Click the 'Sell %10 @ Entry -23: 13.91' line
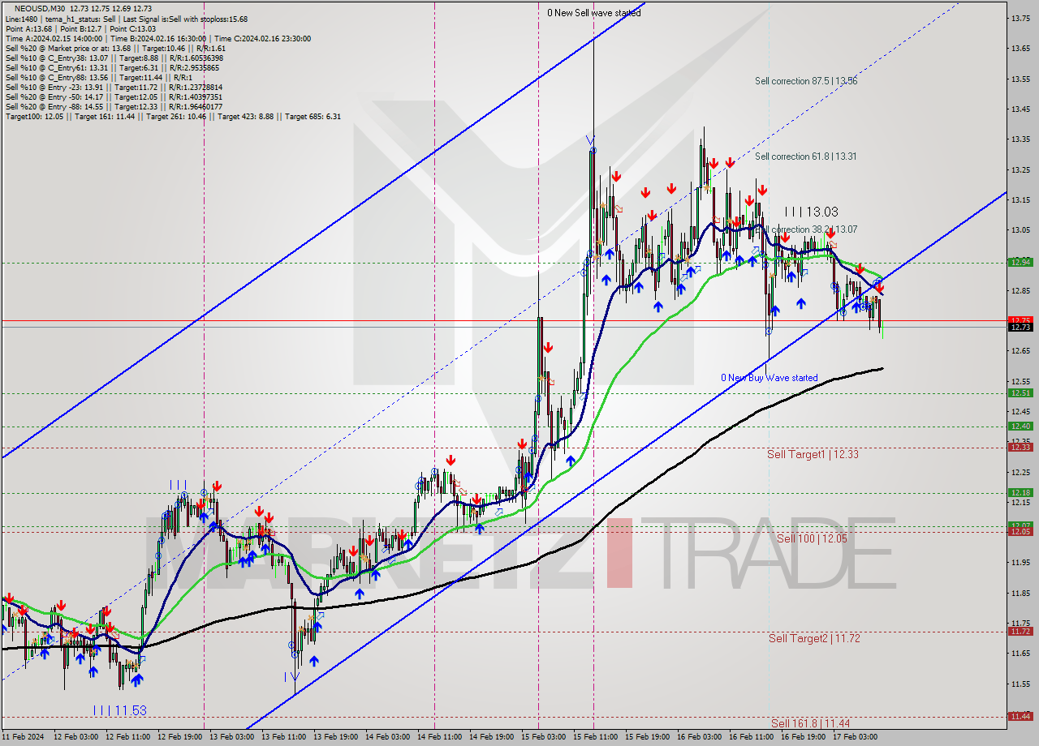Screen dimensions: 1039x746 tap(114, 87)
